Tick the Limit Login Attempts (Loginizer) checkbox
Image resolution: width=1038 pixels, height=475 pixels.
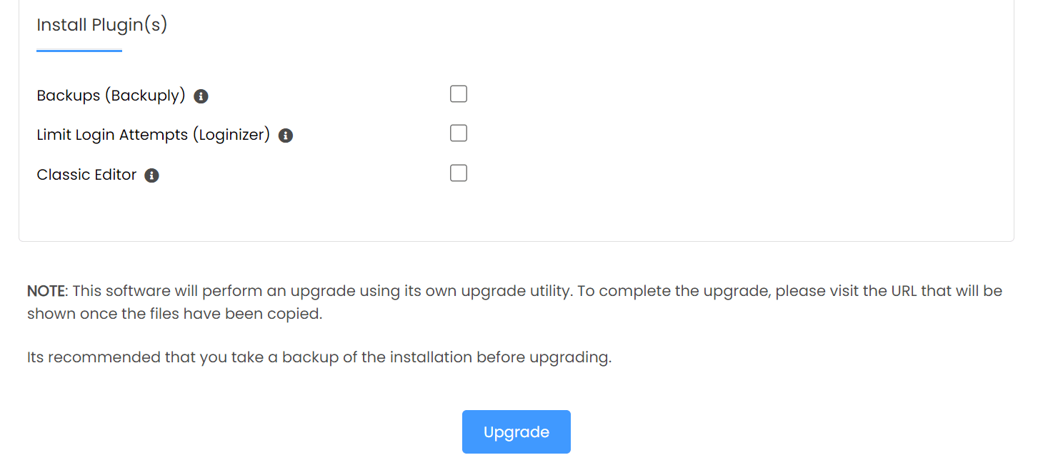point(459,133)
